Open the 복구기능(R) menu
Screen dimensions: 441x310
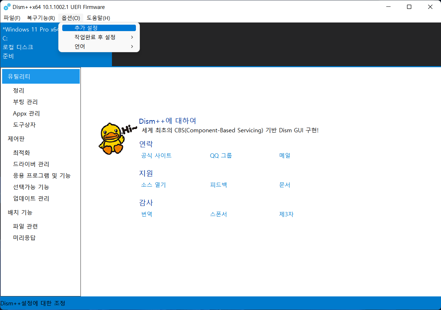[x=41, y=18]
